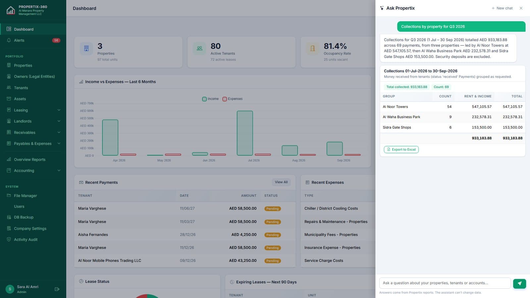Expand the Payables & Expenses chevron
530x298 pixels.
pos(59,143)
